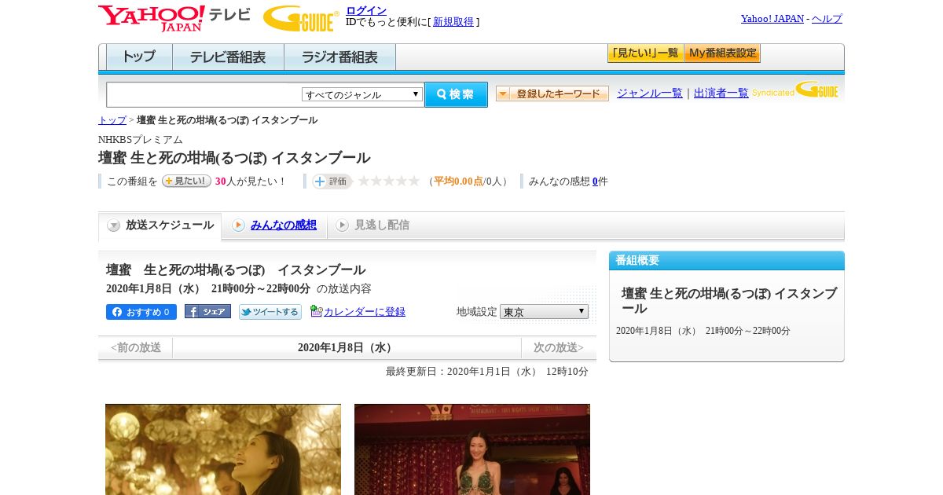
Task: Click the 出演者一覧 link
Action: (x=721, y=93)
